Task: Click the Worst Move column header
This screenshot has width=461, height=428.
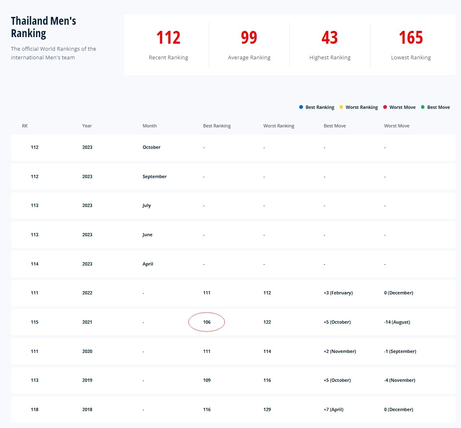Action: pos(396,126)
